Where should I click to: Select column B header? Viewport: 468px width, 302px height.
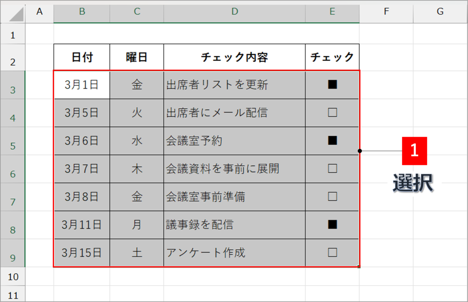[82, 12]
